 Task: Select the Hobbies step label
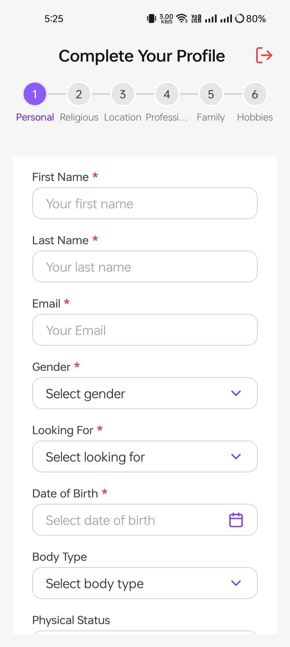(x=255, y=117)
